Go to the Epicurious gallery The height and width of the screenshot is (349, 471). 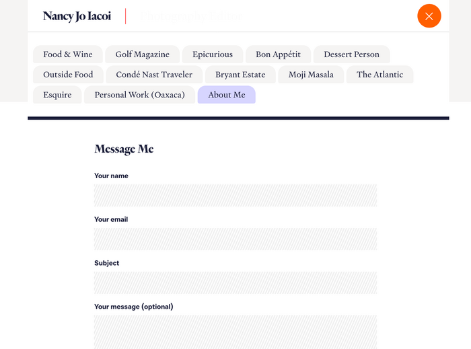coord(212,54)
